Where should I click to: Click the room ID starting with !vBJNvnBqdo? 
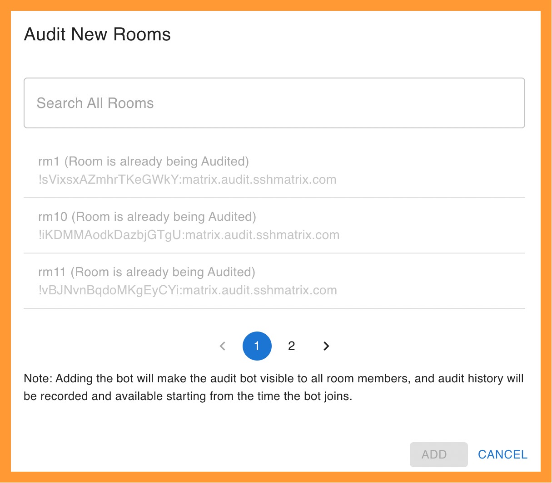[188, 290]
